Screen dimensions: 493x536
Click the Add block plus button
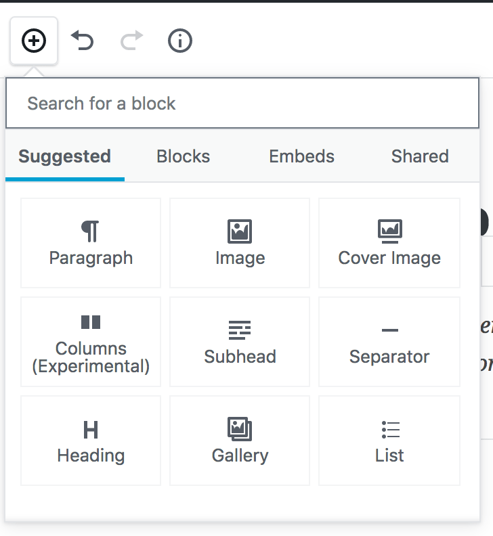click(34, 41)
